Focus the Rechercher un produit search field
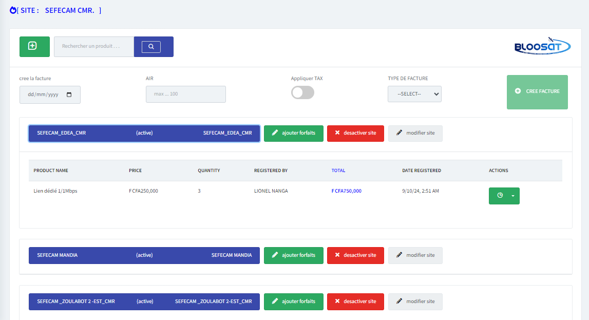This screenshot has width=589, height=320. [94, 47]
